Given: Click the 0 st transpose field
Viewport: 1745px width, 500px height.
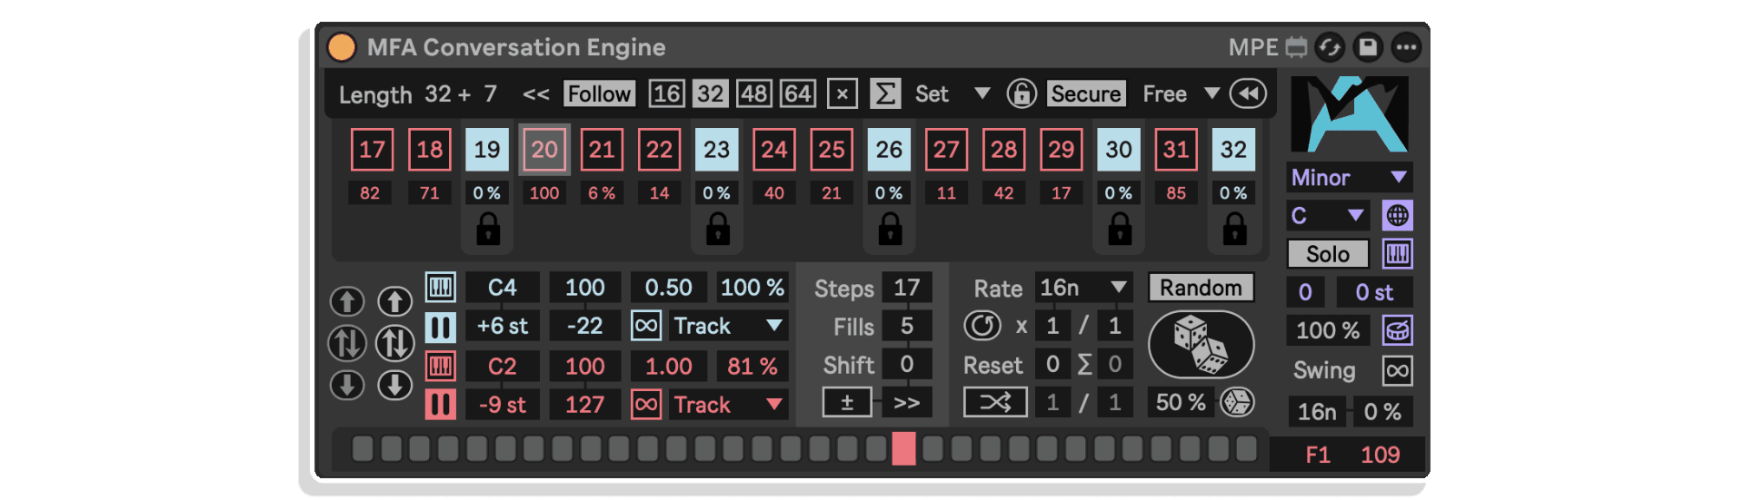Looking at the screenshot, I should tap(1374, 292).
